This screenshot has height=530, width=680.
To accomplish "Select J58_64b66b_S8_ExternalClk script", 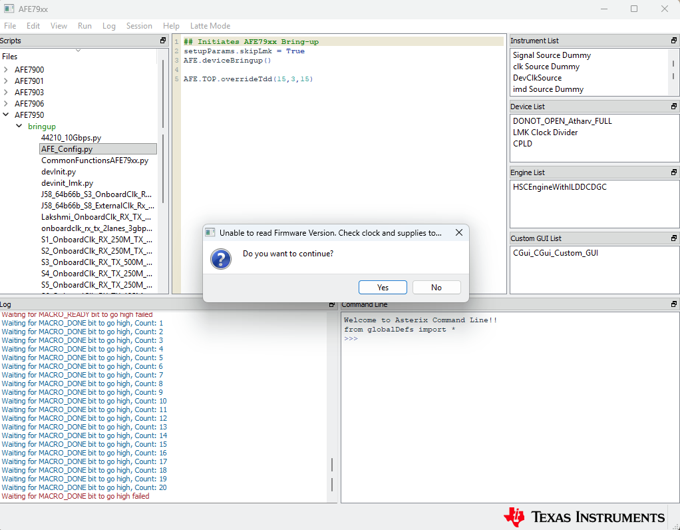I will pos(98,206).
